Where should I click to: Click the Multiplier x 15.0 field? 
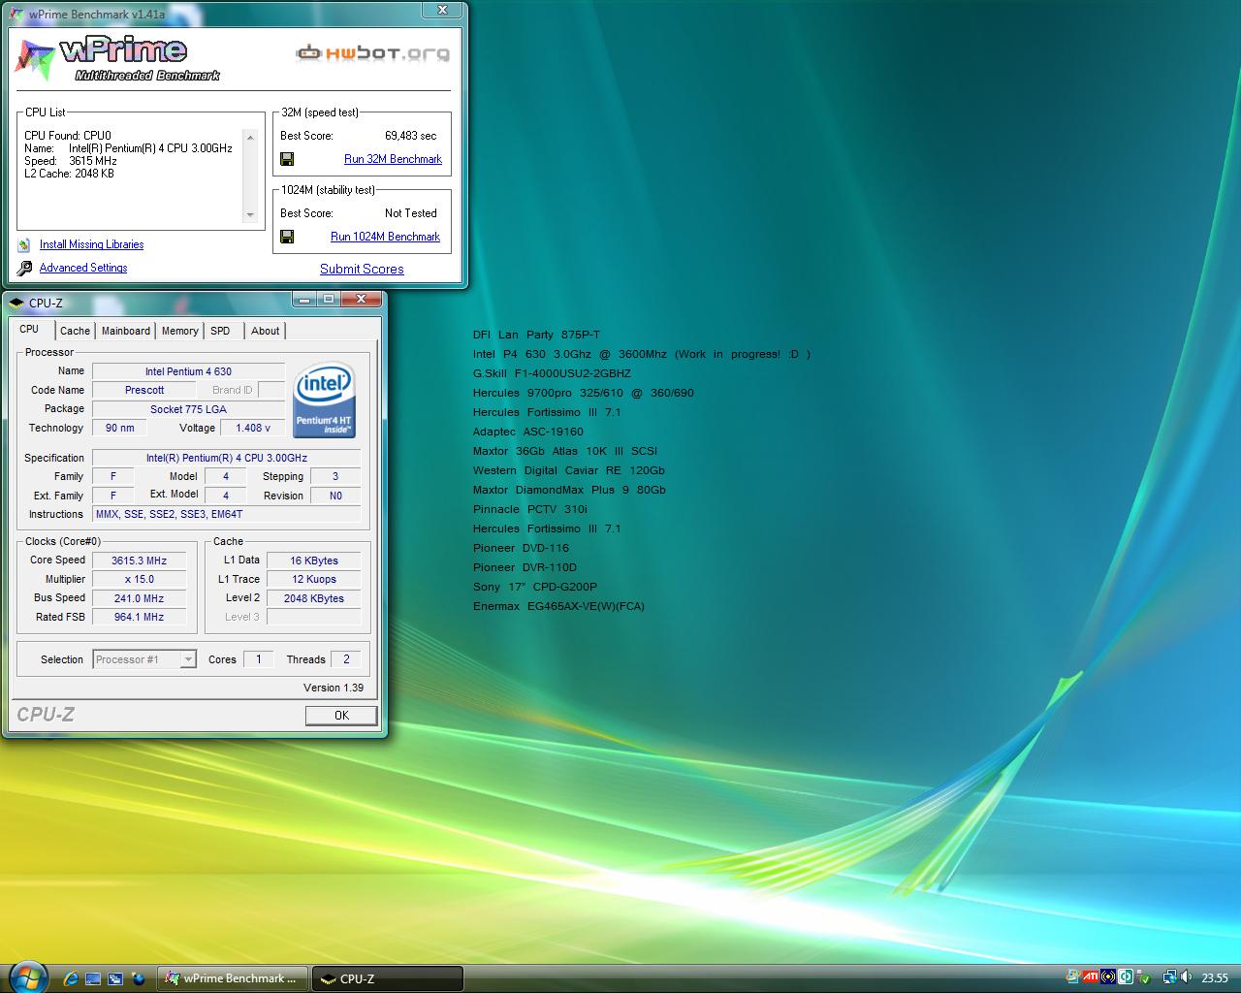[x=139, y=579]
